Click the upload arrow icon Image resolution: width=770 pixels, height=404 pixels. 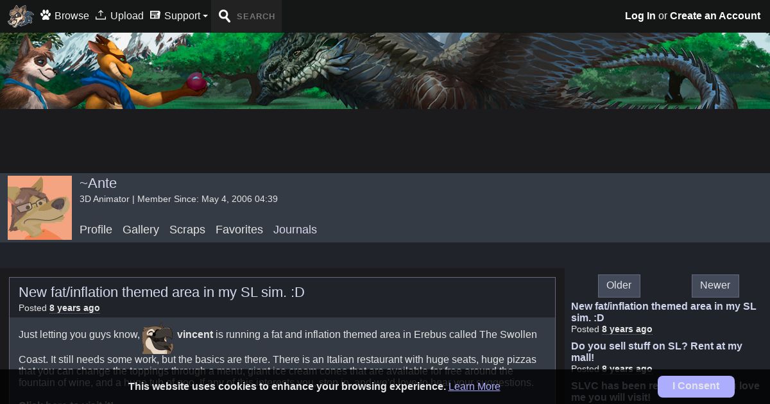(x=101, y=15)
